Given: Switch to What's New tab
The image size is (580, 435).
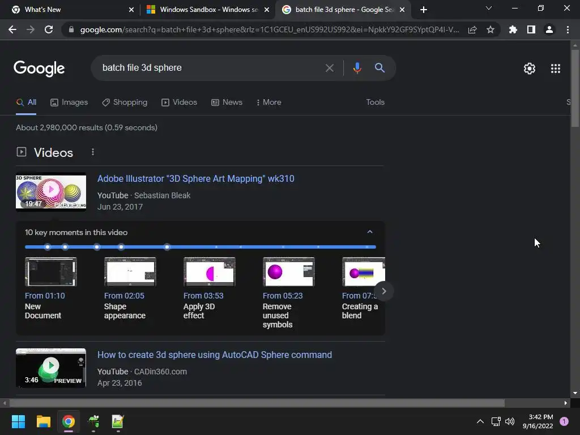Looking at the screenshot, I should click(70, 10).
